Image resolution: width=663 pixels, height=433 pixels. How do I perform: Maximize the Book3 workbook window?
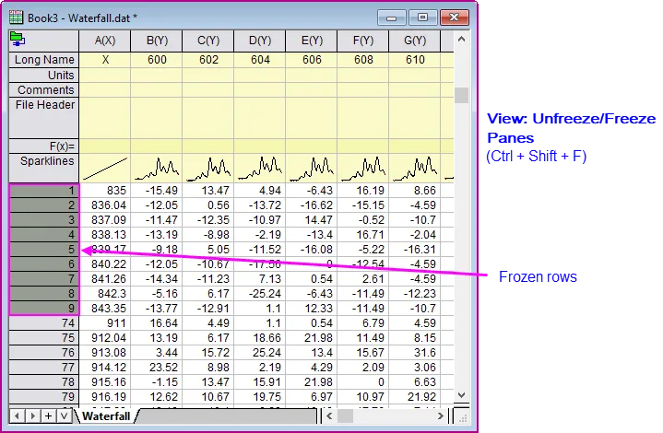tap(422, 18)
